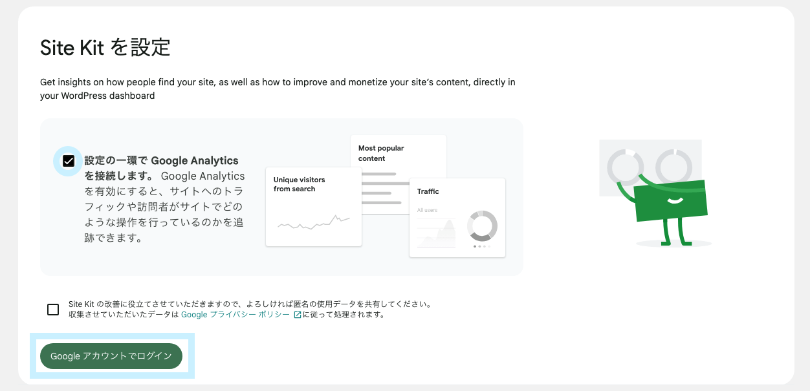
Task: Select the "Most popular content" card title
Action: point(381,153)
